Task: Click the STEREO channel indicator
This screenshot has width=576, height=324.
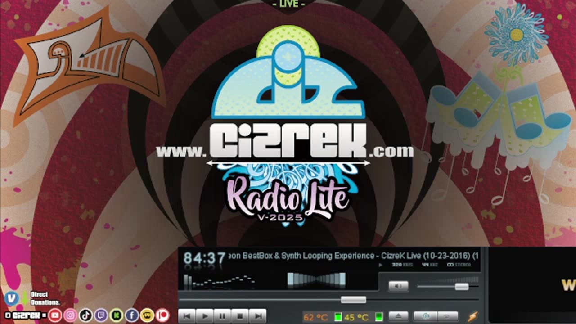Action: click(459, 265)
